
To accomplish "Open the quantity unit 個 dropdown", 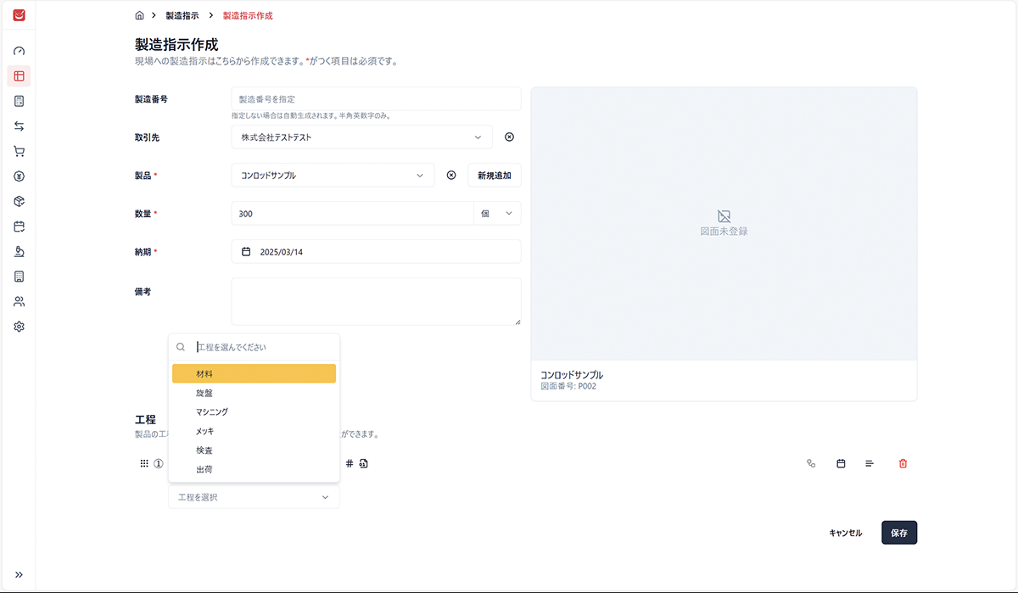I will click(497, 214).
